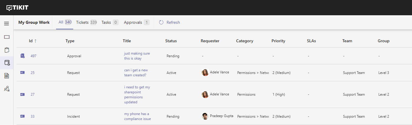Open ticket ID 33 link

tap(32, 116)
